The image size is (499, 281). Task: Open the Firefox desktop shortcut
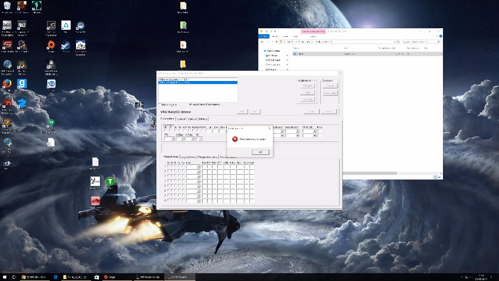[x=7, y=84]
